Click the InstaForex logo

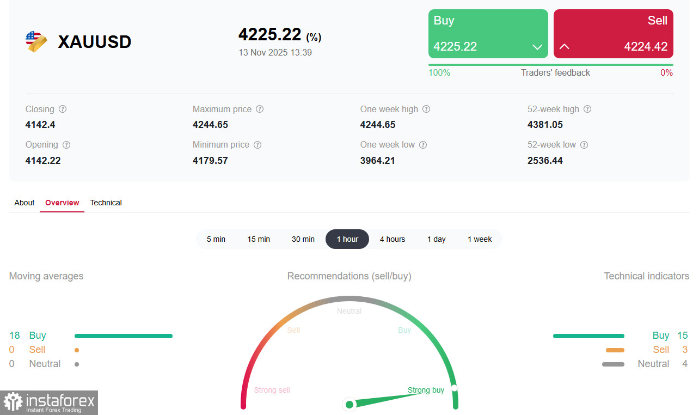coord(49,403)
